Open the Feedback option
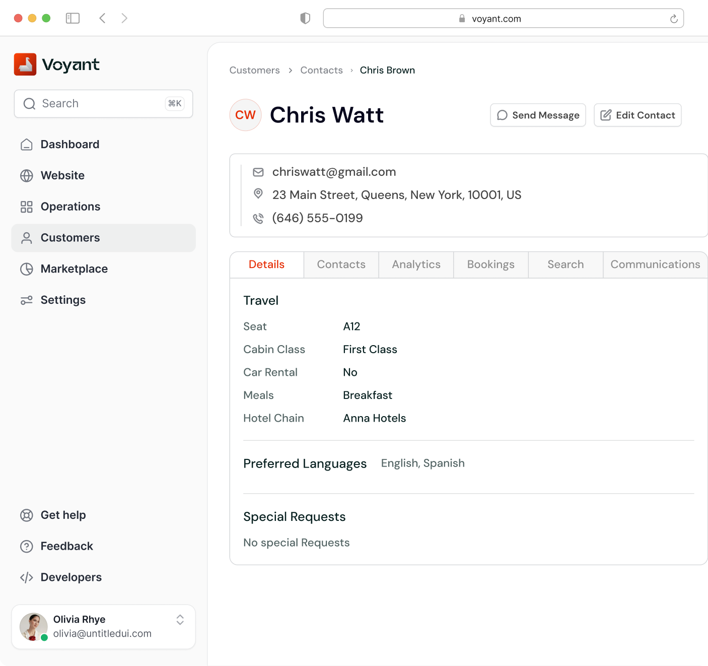This screenshot has width=708, height=666. click(x=66, y=546)
